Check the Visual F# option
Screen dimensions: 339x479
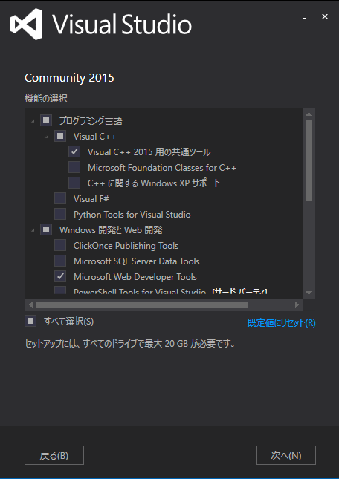click(x=60, y=198)
